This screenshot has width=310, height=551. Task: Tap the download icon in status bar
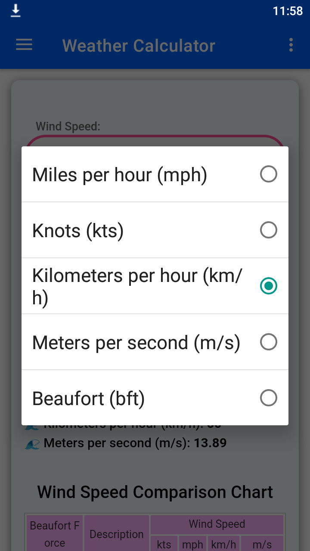[x=15, y=10]
